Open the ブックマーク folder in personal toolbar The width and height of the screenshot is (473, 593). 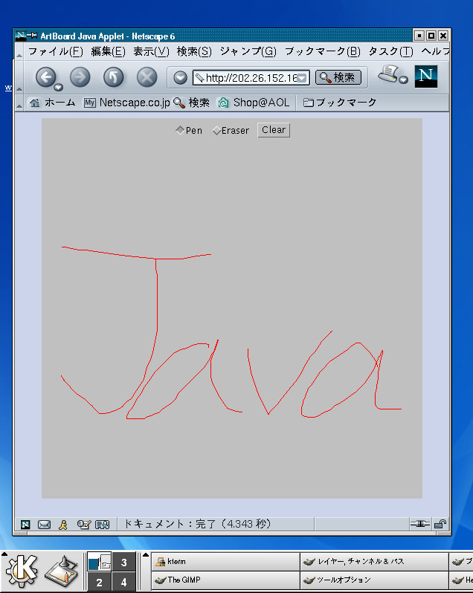point(340,103)
